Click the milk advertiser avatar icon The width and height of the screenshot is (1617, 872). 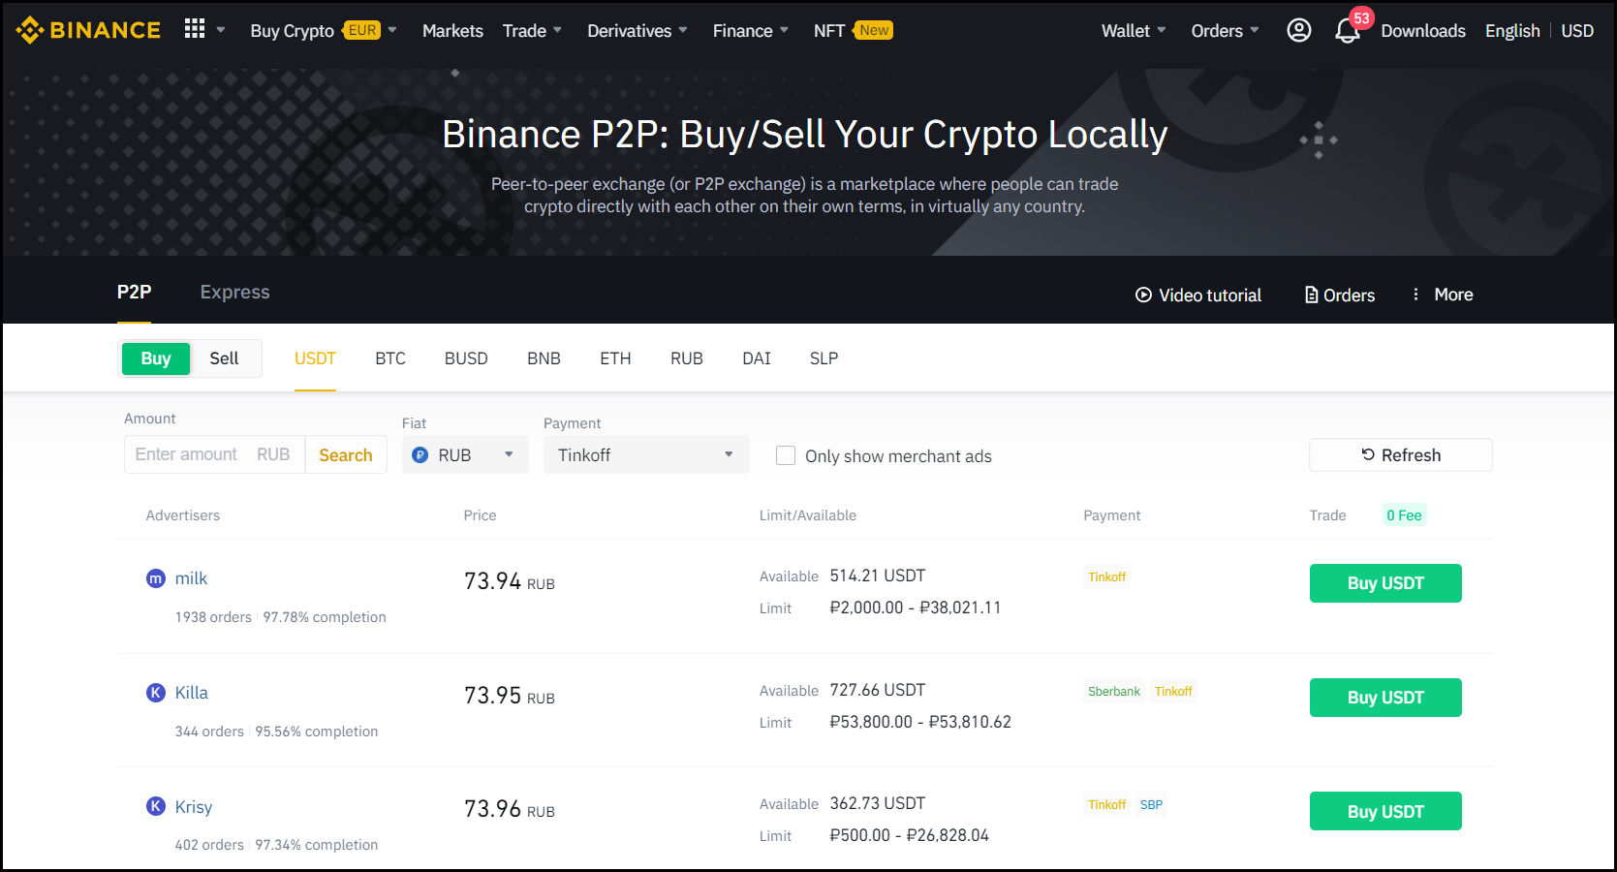click(x=155, y=578)
